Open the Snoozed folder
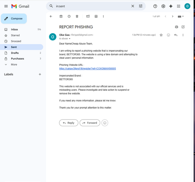The width and height of the screenshot is (195, 182). (x=21, y=41)
